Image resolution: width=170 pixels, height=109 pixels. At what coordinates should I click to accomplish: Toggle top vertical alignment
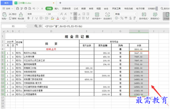click(71, 14)
